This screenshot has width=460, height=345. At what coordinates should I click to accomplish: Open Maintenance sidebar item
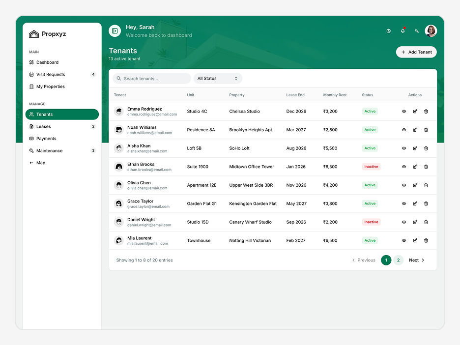pyautogui.click(x=62, y=150)
